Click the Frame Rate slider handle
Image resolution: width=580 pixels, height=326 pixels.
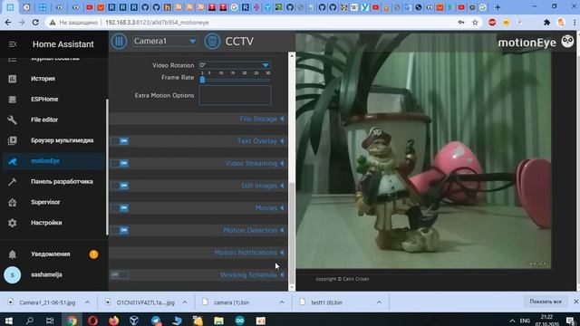pos(202,80)
